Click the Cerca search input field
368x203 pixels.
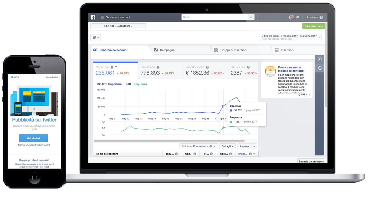tap(215, 17)
